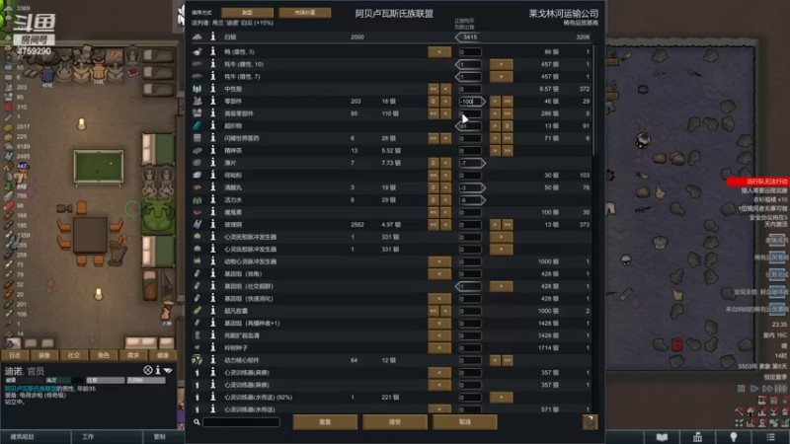Click the > arrow on 基因组(社交超群) row
Viewport: 790px width, 444px height.
(501, 286)
